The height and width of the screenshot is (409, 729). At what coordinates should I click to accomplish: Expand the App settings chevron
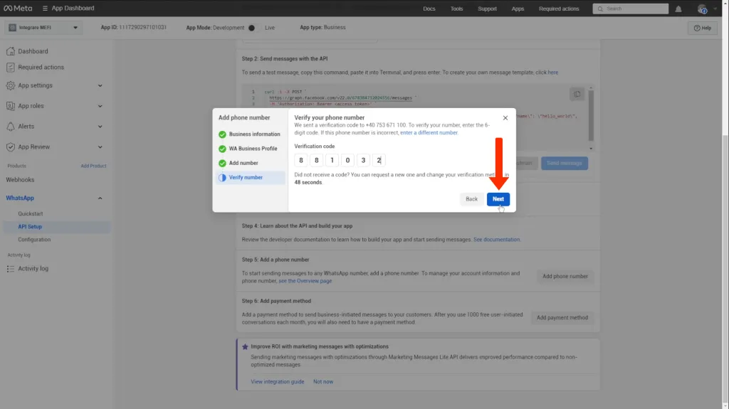100,85
